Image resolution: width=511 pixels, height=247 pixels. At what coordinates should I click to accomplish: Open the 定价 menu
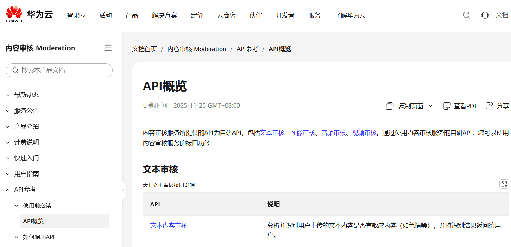point(197,15)
